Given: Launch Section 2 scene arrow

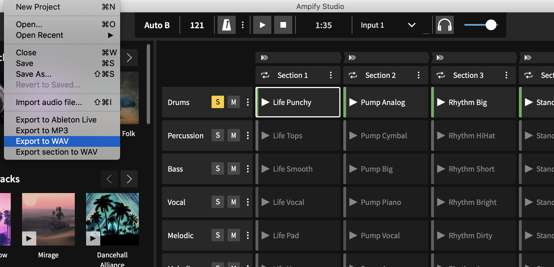Looking at the screenshot, I should coord(352,58).
